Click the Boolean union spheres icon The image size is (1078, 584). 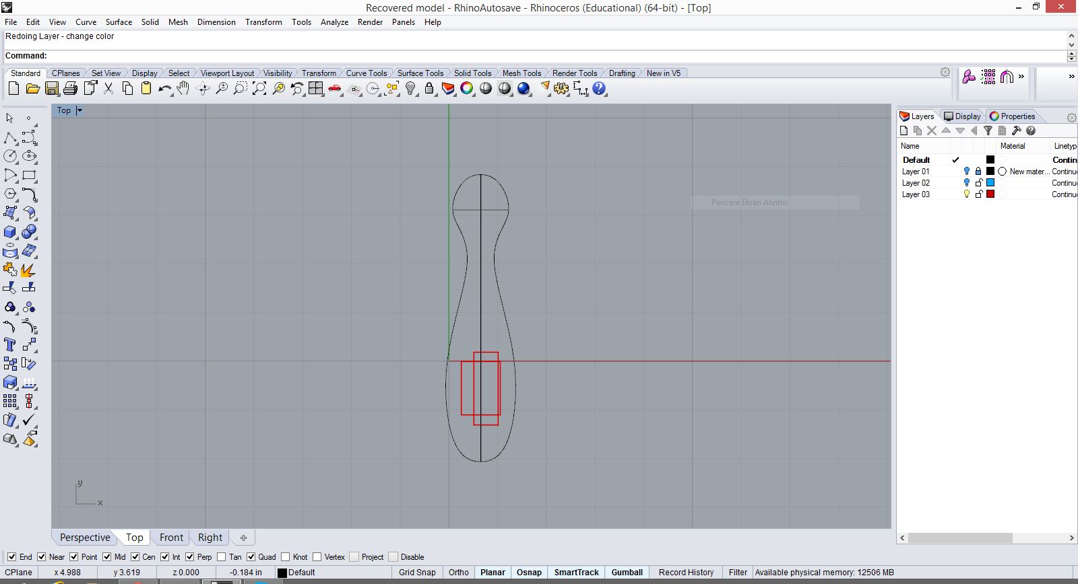[29, 232]
